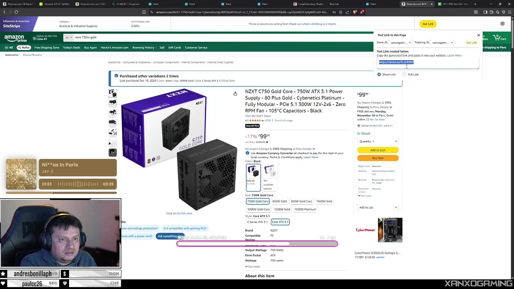Screen dimensions: 514x289
Task: Select the Core ATX 3.1 style
Action: point(280,222)
